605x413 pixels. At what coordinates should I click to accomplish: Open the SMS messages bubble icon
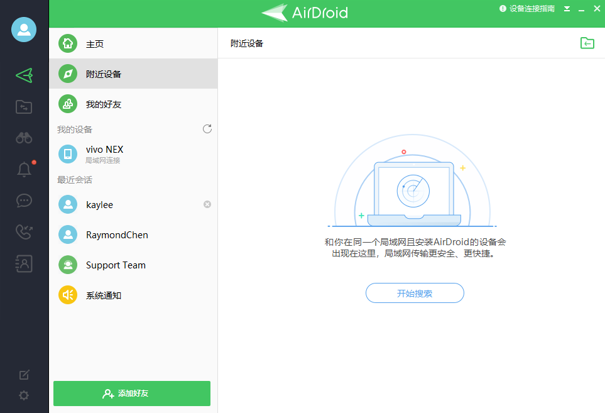coord(24,201)
